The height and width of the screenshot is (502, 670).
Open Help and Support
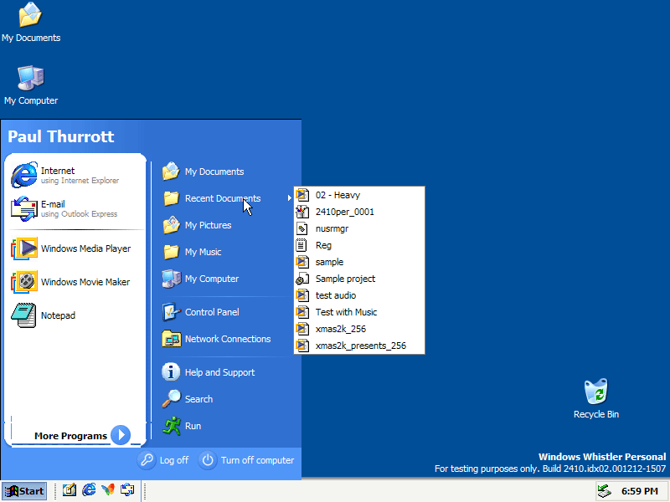(219, 372)
